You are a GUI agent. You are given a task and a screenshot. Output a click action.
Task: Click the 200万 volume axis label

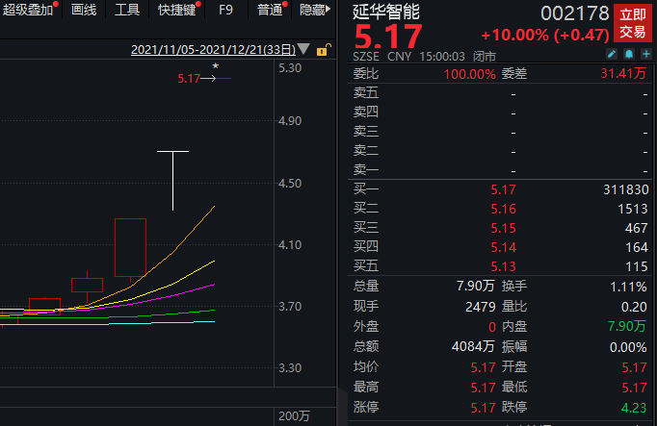(294, 416)
